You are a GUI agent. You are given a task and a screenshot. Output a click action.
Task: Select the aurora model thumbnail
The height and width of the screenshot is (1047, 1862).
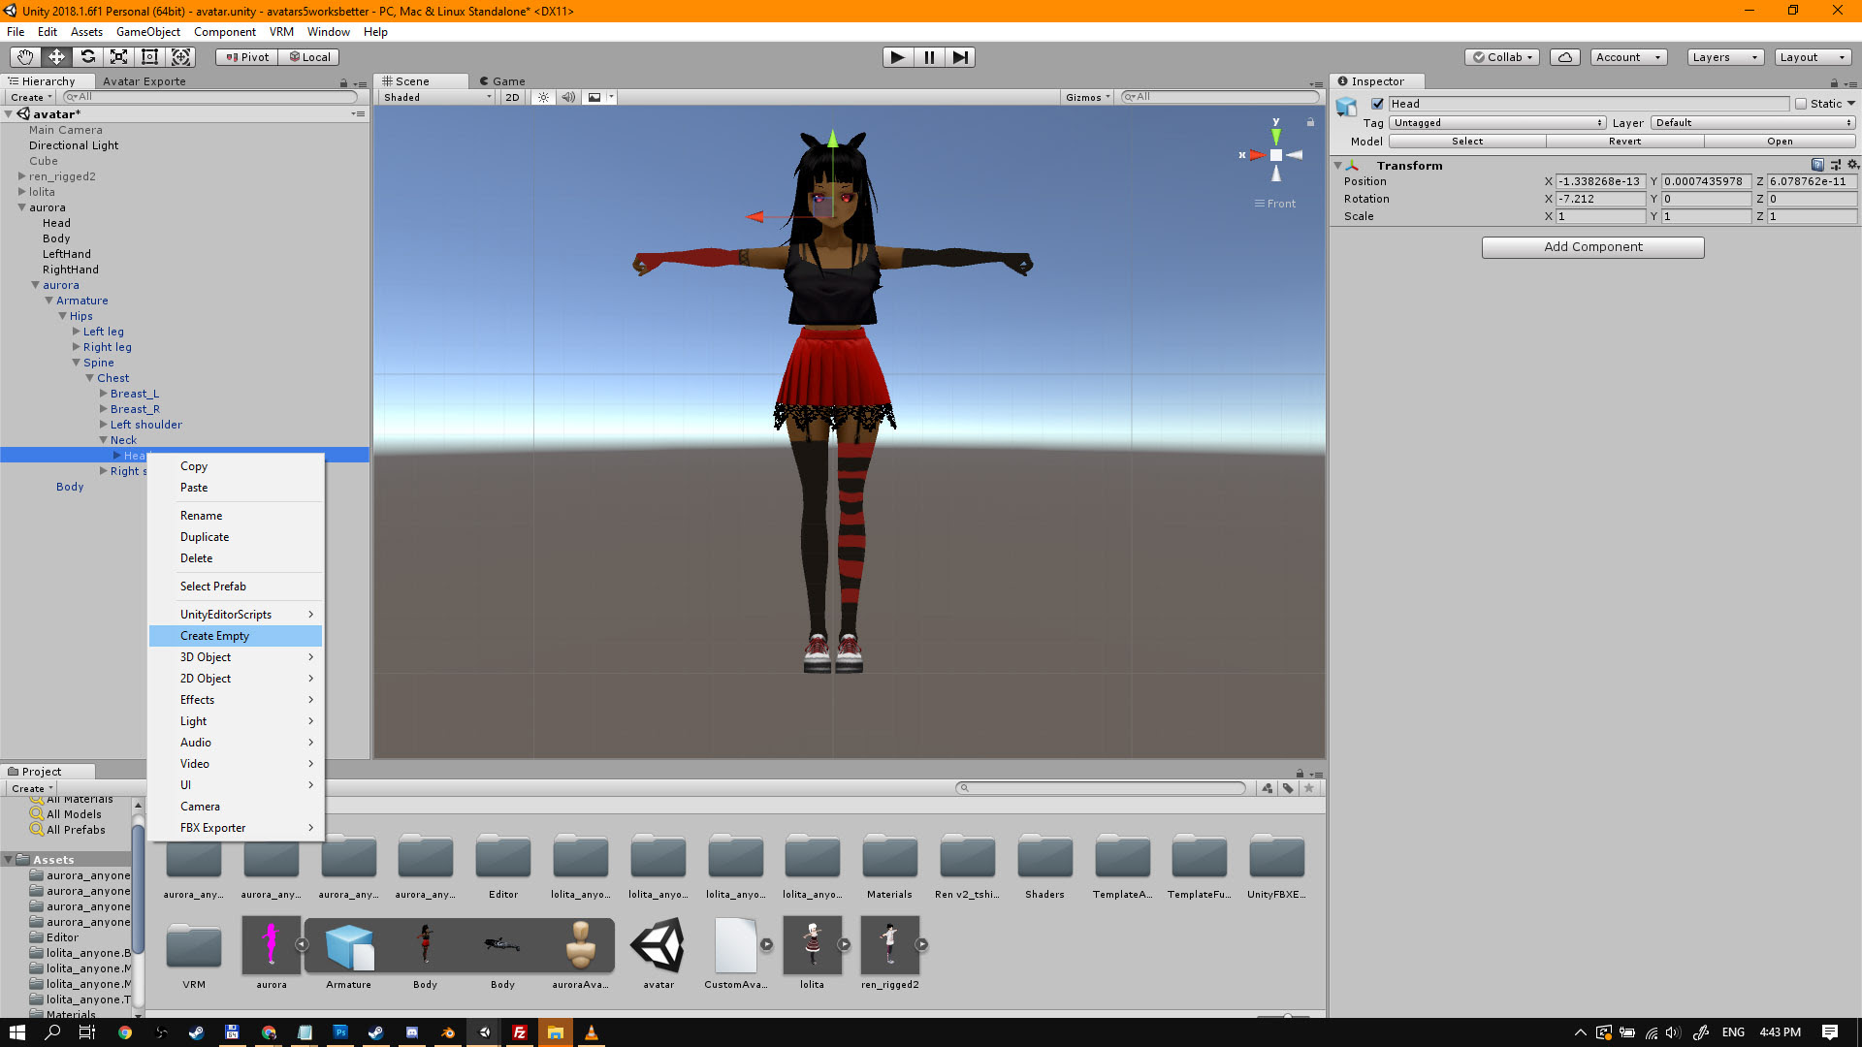click(x=271, y=945)
